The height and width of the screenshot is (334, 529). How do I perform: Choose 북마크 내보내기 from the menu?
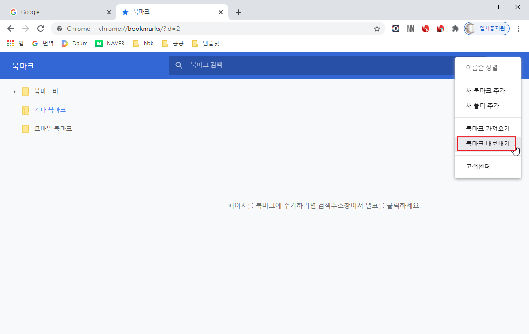[488, 144]
